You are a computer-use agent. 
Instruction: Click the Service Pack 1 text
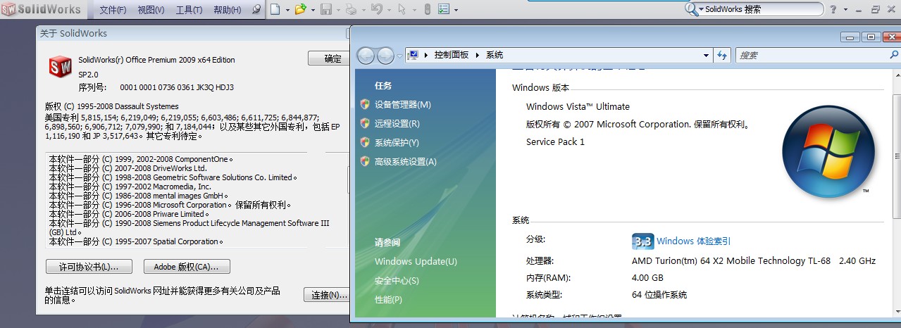click(555, 141)
